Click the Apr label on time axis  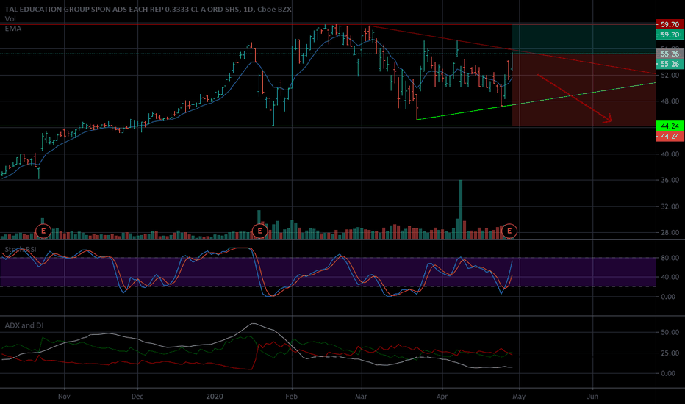[x=442, y=397]
